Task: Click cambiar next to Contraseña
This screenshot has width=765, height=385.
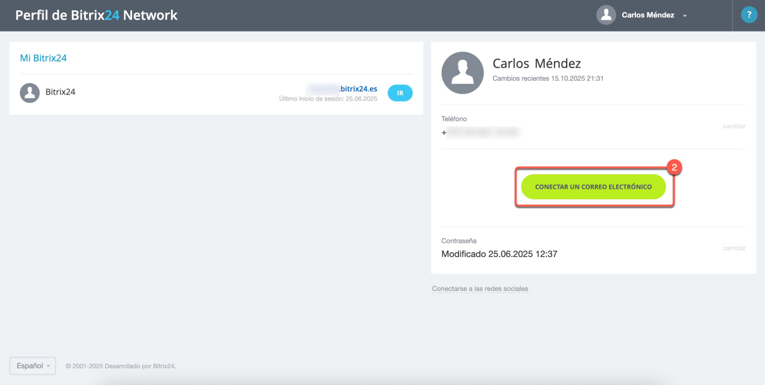Action: tap(734, 248)
